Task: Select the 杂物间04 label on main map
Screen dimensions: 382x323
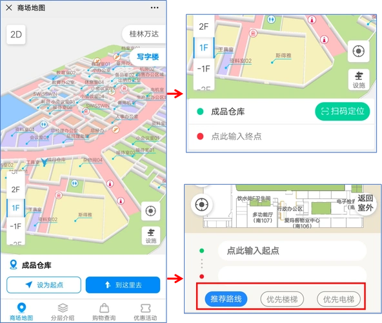Action: point(93,160)
